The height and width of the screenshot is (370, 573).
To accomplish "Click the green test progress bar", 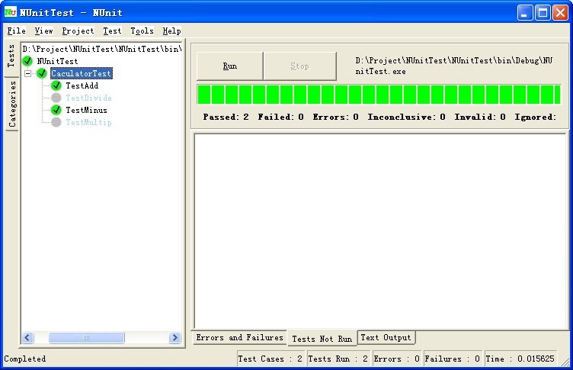I will coord(379,95).
